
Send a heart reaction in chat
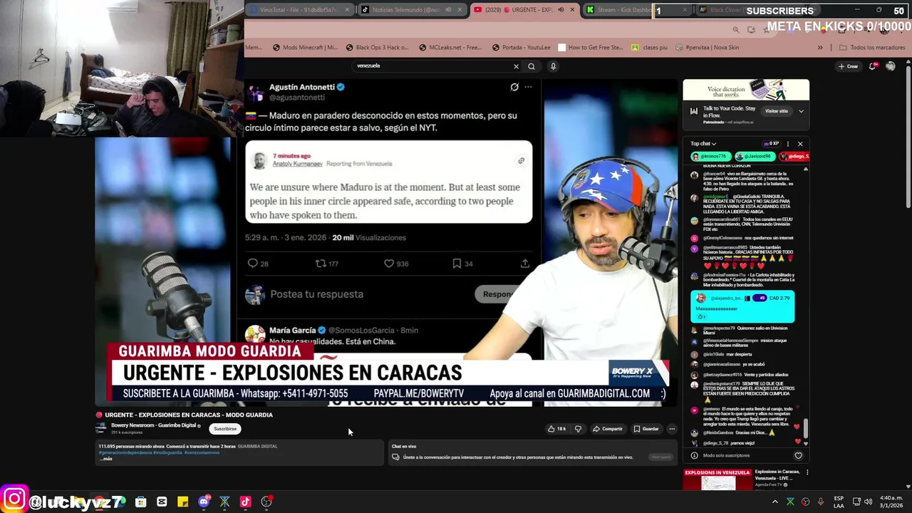coord(798,456)
